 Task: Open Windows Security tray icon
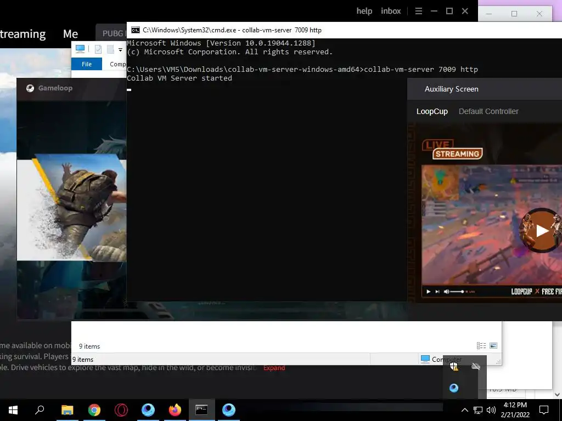pos(454,366)
